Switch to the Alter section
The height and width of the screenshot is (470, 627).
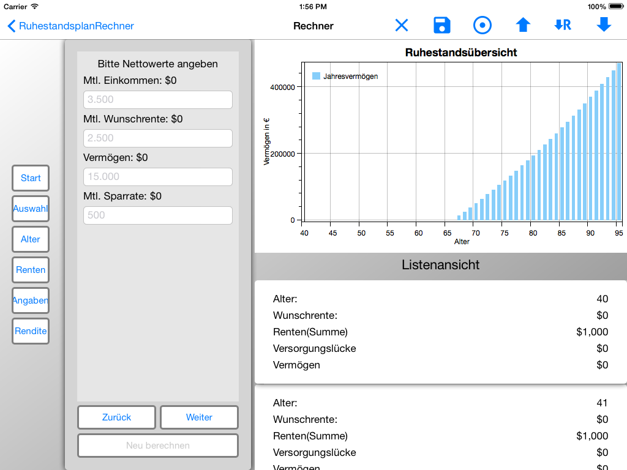(x=31, y=239)
